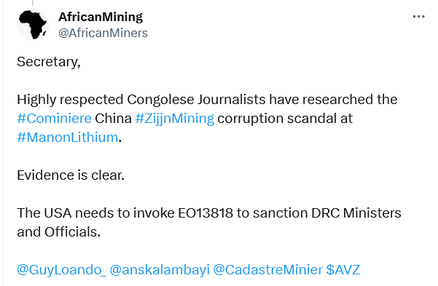Viewport: 438px width, 286px height.
Task: Click the word "China" between hashtags
Action: click(113, 119)
